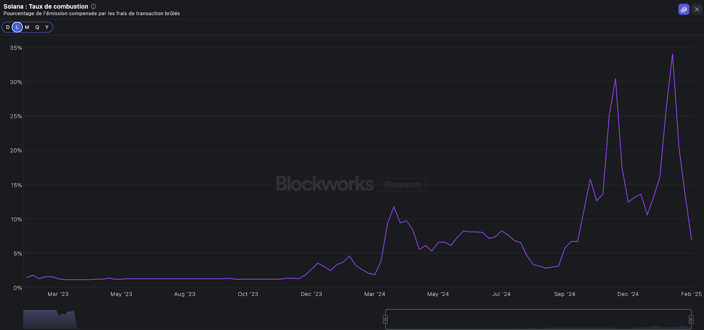Select the L interval option

tap(17, 27)
